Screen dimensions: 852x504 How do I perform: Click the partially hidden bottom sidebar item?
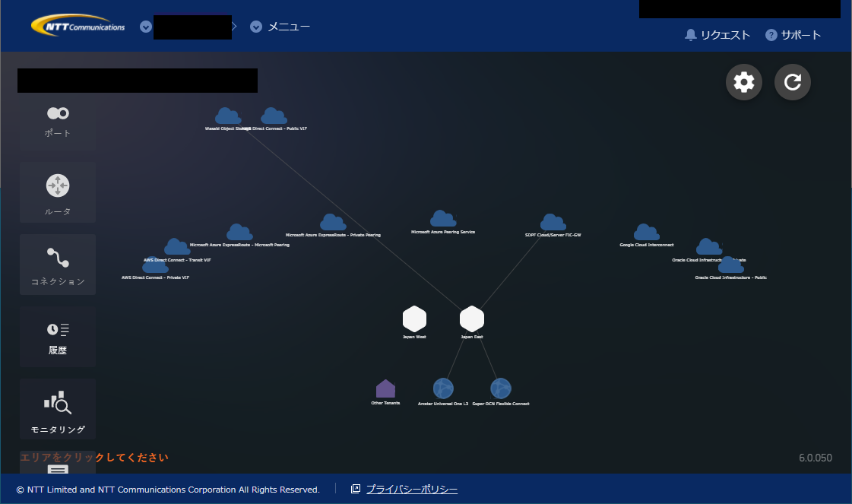pyautogui.click(x=58, y=463)
